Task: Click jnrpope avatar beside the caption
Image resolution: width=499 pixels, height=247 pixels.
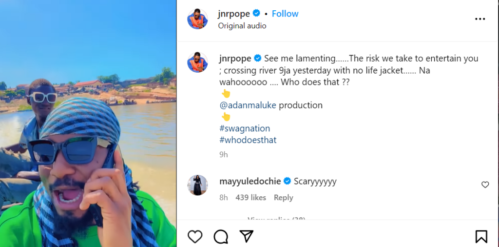Action: click(198, 63)
